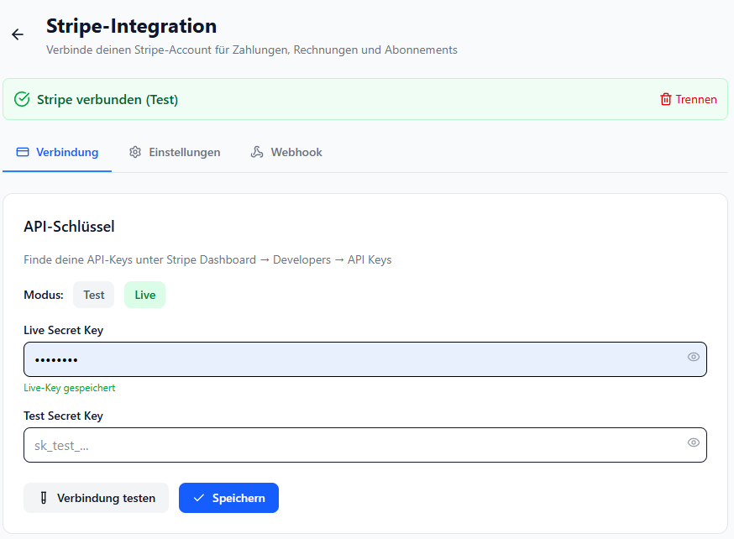This screenshot has height=539, width=734.
Task: Click the green connected checkmark icon
Action: point(22,99)
